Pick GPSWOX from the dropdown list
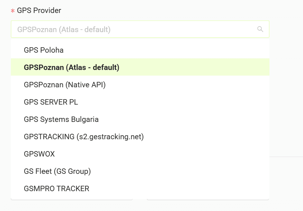303x211 pixels. (x=140, y=154)
